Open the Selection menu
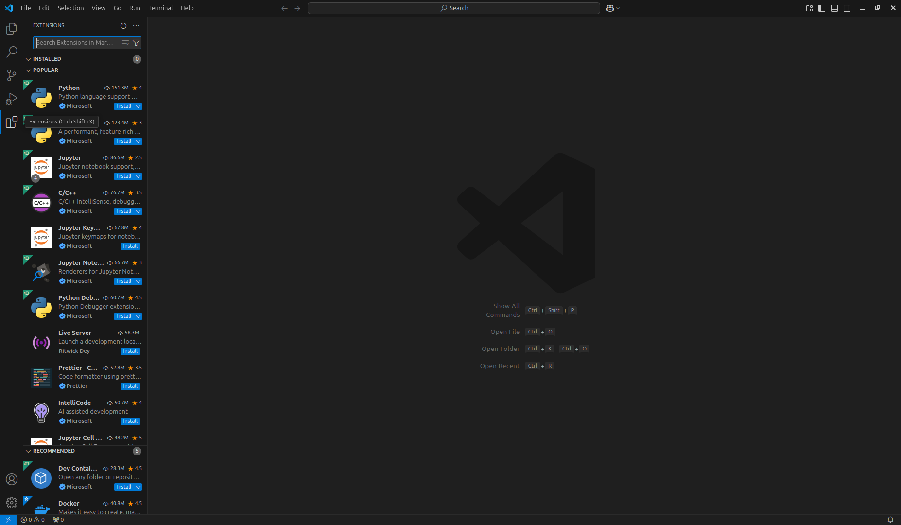Viewport: 901px width, 525px height. (70, 8)
